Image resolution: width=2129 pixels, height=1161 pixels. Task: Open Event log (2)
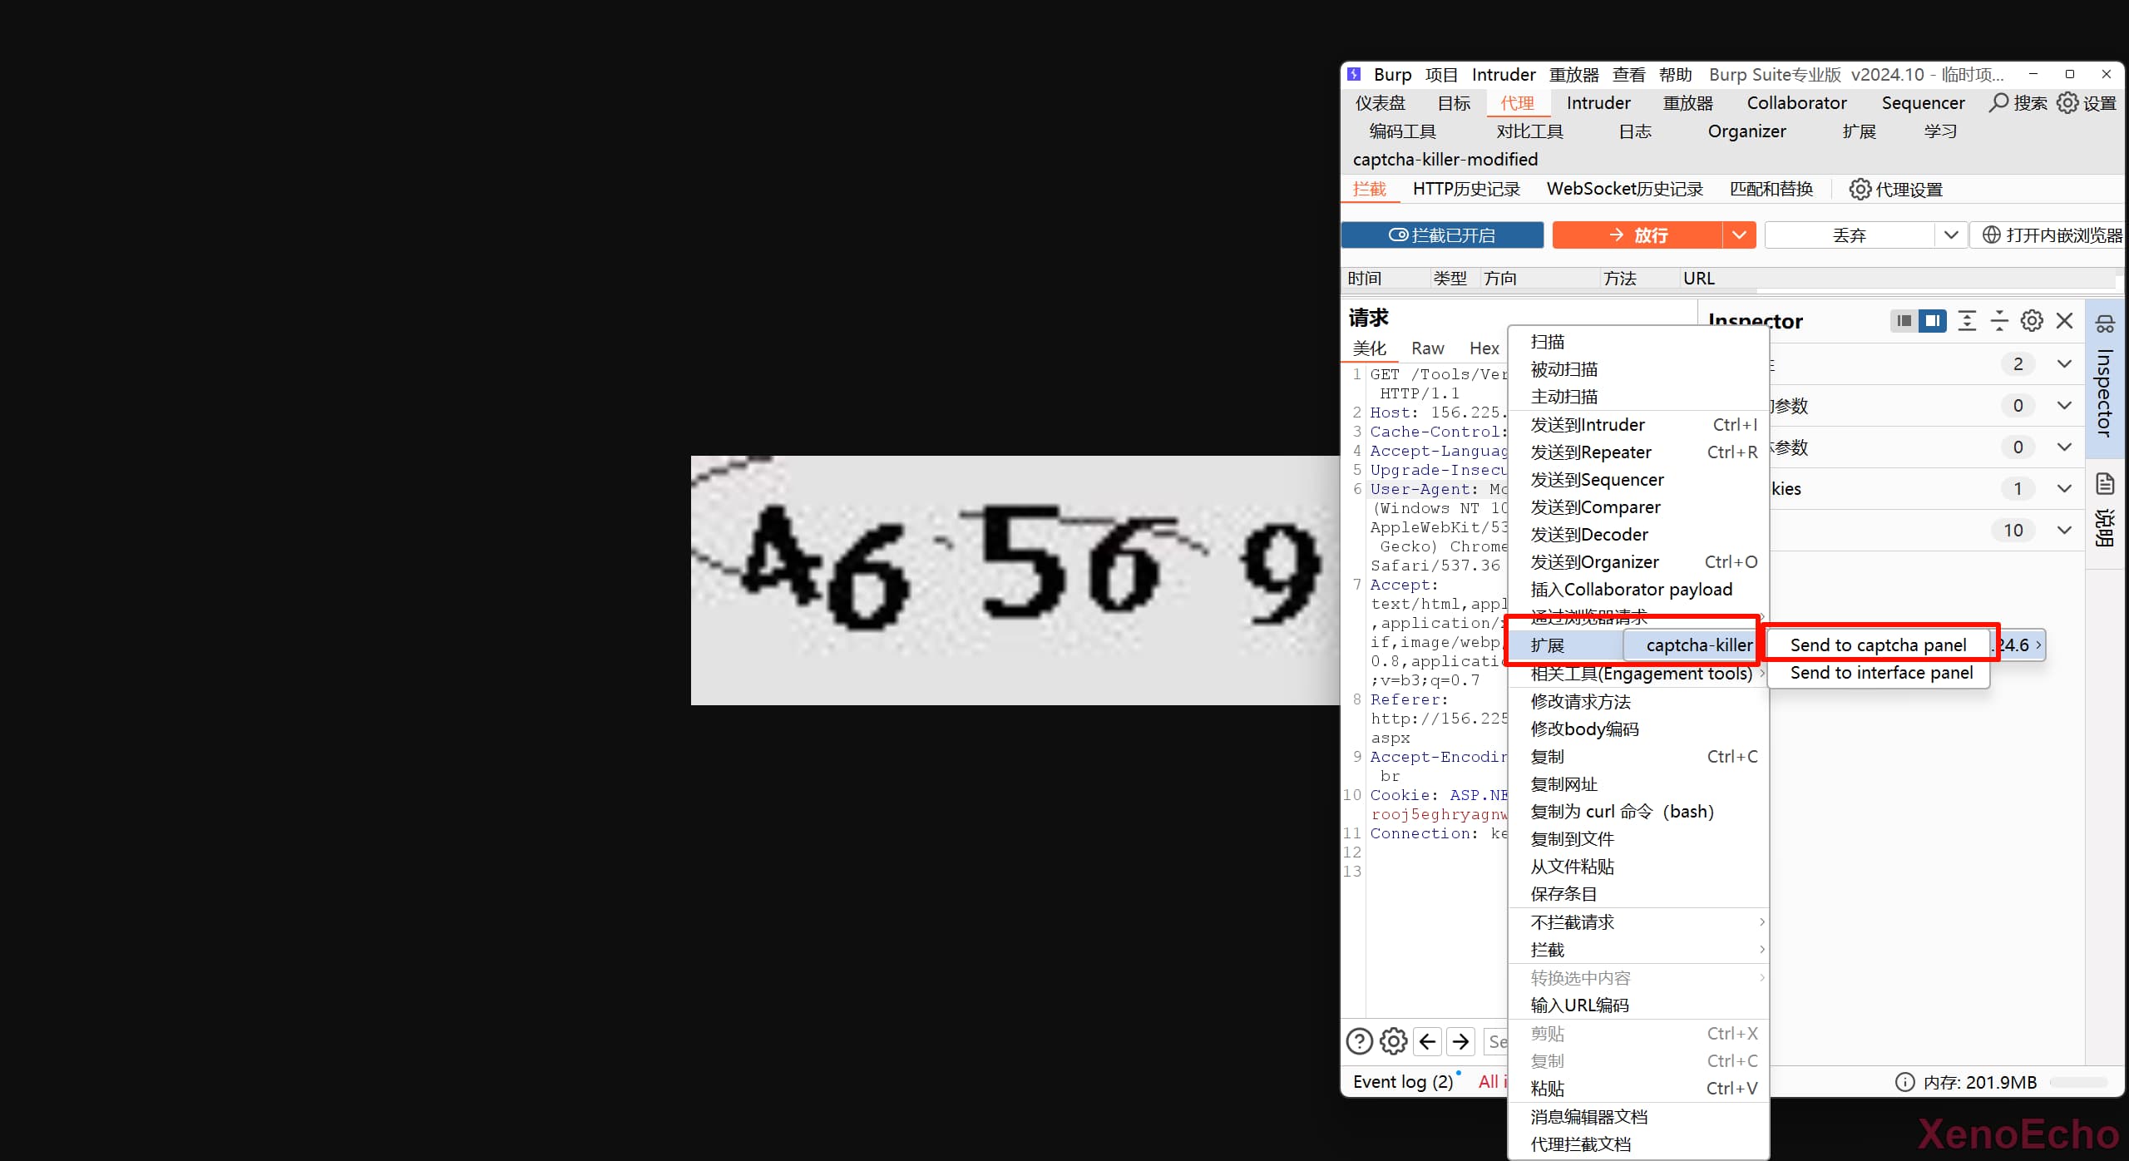[1402, 1082]
